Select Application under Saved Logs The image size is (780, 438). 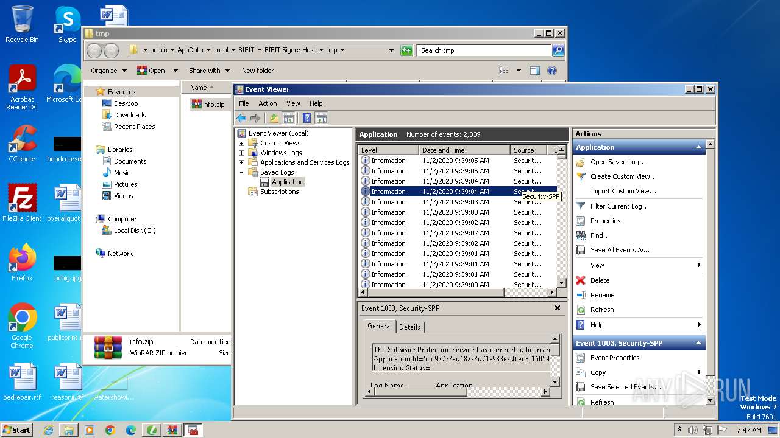coord(288,182)
